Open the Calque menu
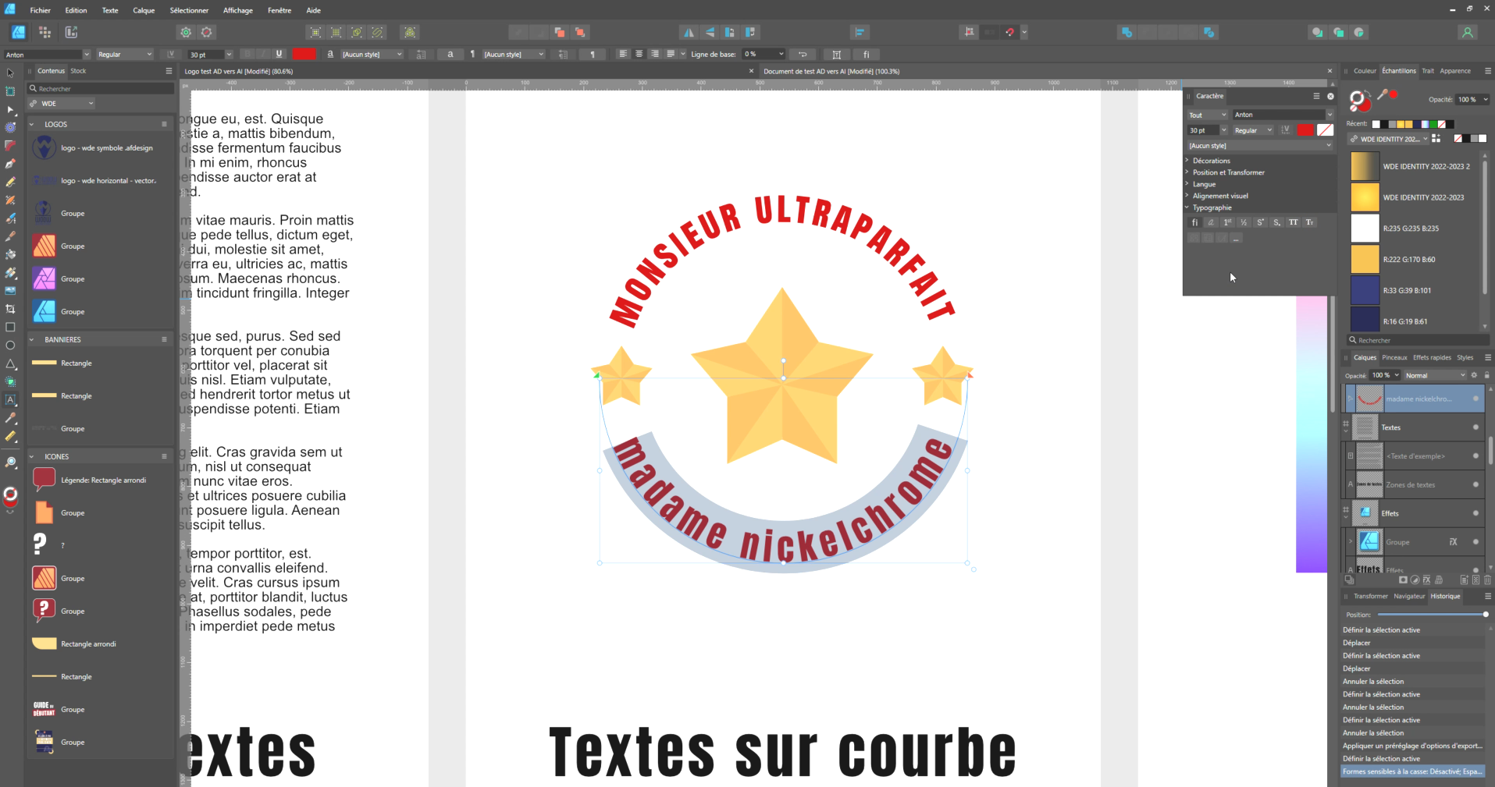Screen dimensions: 1495x787 (144, 10)
